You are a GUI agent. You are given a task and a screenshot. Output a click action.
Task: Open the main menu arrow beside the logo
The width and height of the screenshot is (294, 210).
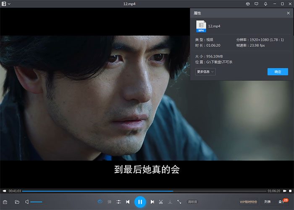[9, 4]
